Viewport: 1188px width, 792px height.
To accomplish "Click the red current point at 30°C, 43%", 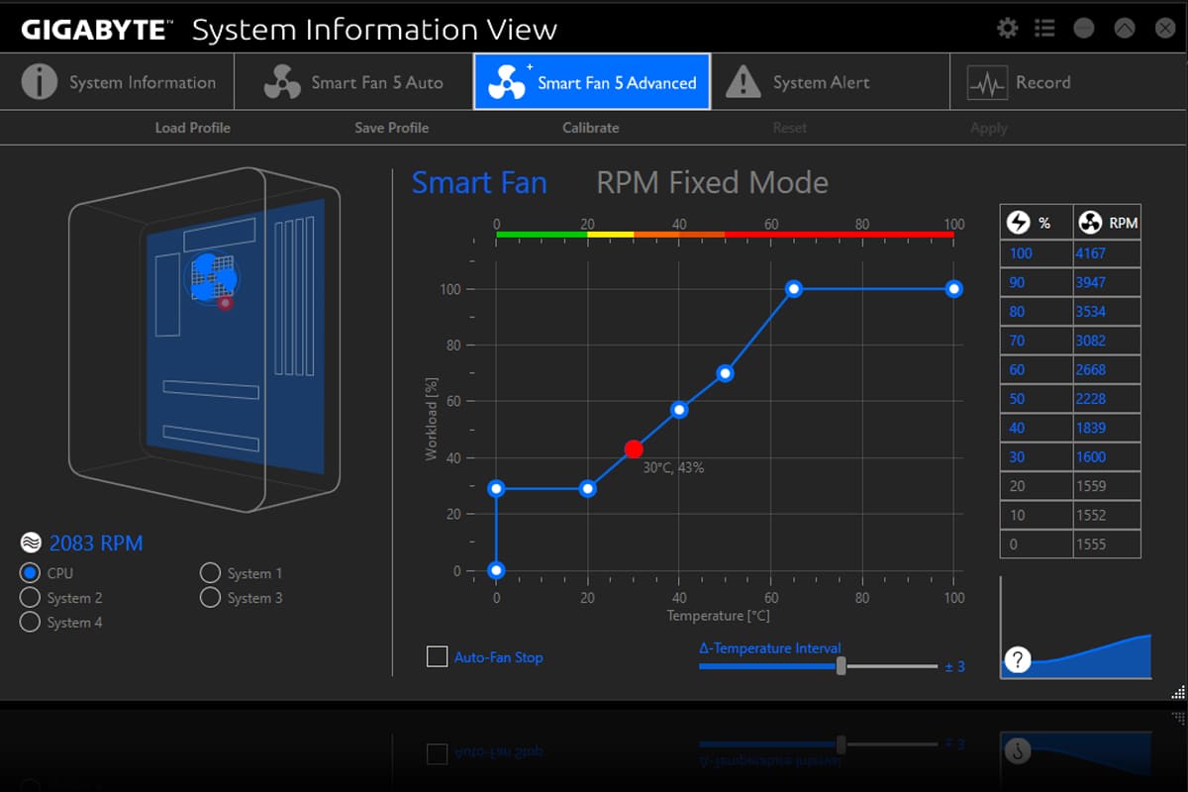I will [634, 449].
